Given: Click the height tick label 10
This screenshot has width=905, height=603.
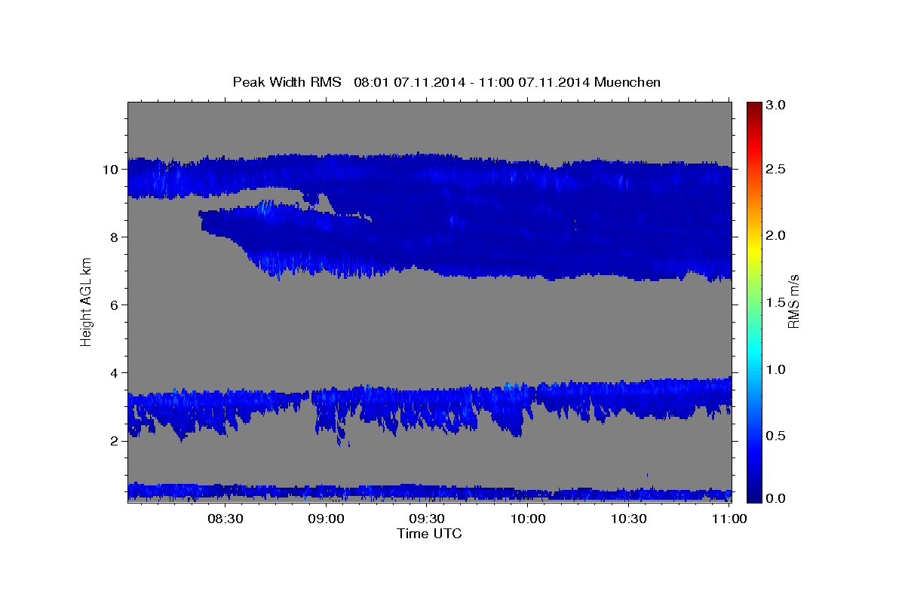Looking at the screenshot, I should tap(110, 170).
